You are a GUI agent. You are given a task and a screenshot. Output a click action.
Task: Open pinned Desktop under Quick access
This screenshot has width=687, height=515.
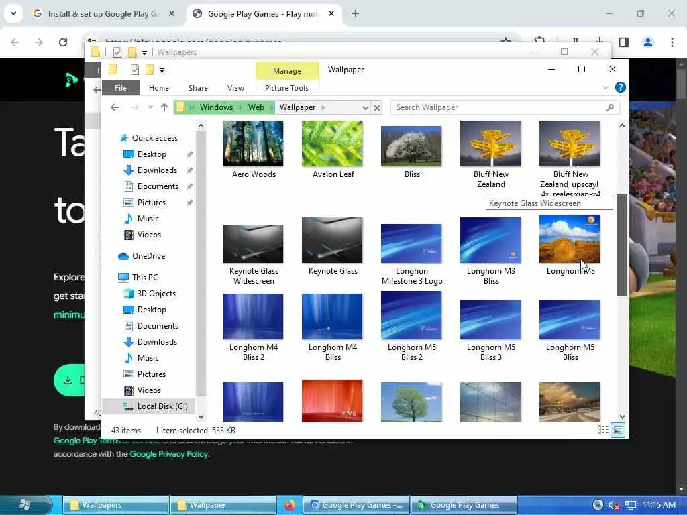[x=152, y=154]
